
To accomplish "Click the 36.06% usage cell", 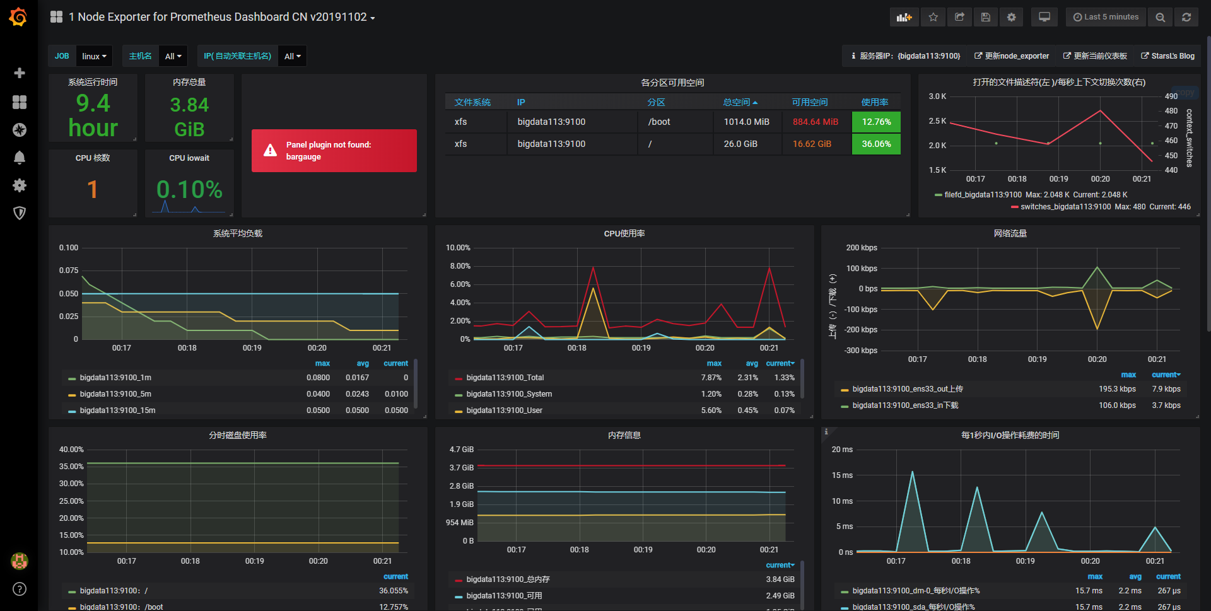I will (x=876, y=144).
